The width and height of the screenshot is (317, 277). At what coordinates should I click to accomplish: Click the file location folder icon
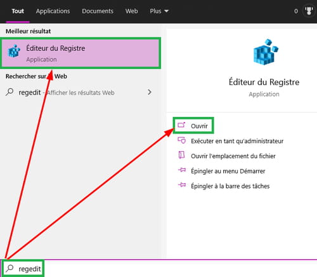[x=181, y=155]
